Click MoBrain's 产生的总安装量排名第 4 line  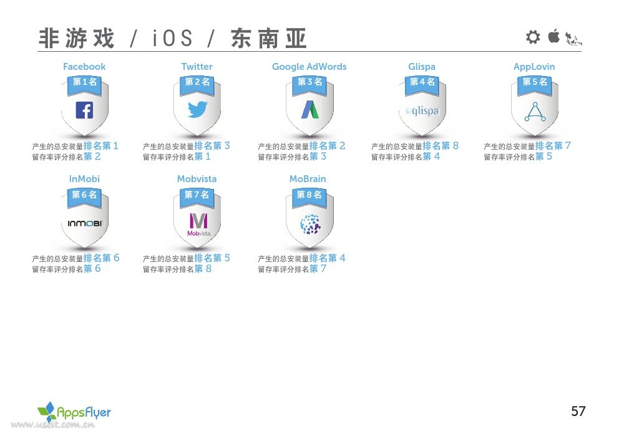point(301,258)
